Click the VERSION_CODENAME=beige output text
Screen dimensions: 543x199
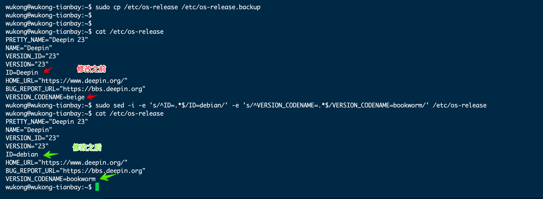(45, 97)
